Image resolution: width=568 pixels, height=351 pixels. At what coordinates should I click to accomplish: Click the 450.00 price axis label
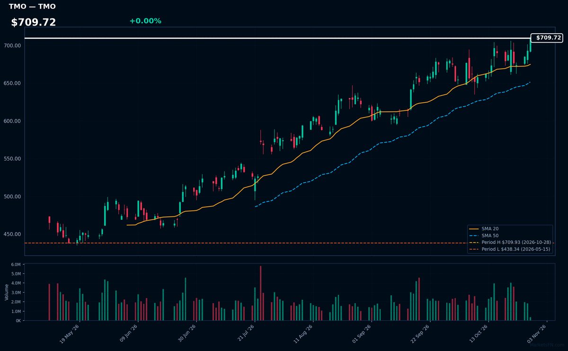pos(13,234)
